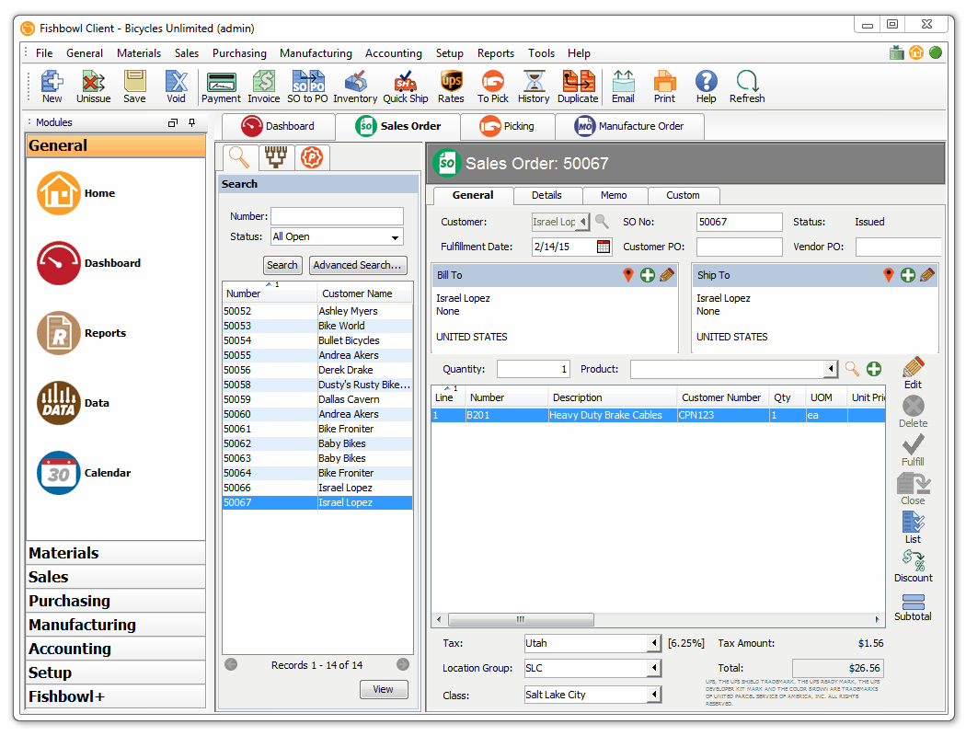Click the search Number input field
The height and width of the screenshot is (736, 966).
[x=337, y=216]
